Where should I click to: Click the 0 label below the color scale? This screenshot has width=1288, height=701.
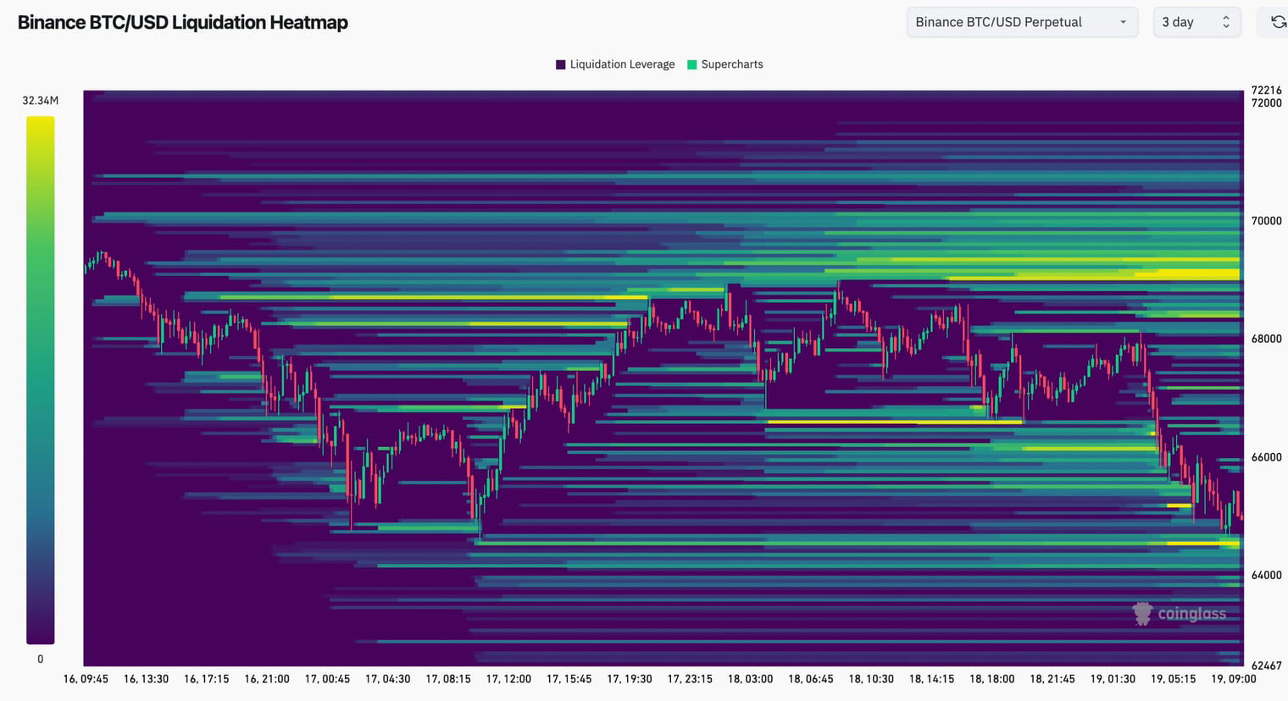click(x=40, y=659)
